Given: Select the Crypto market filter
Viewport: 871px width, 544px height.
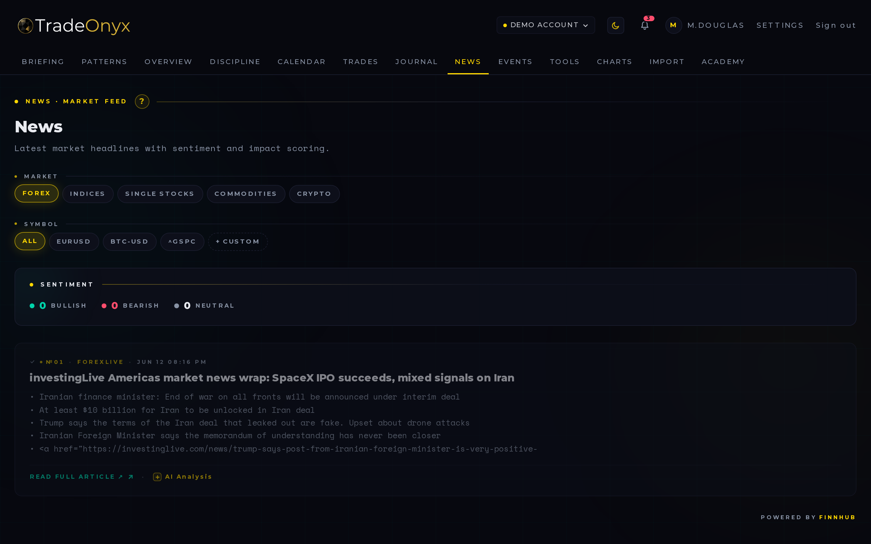Looking at the screenshot, I should coord(314,194).
